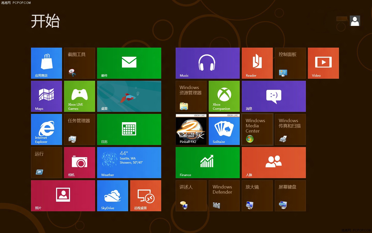This screenshot has width=372, height=233.
Task: Click the user account avatar
Action: [x=355, y=21]
